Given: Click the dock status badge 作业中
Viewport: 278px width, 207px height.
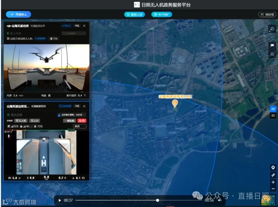Looking at the screenshot, I should click(66, 26).
